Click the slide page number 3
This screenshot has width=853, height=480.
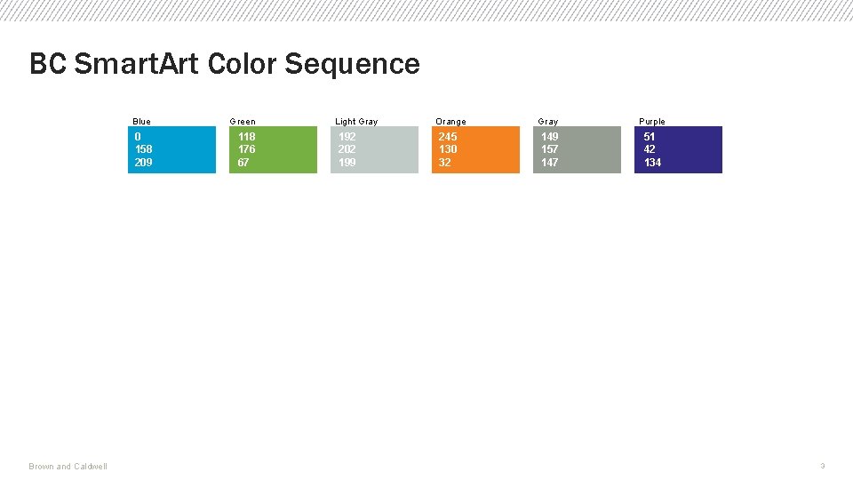pos(823,466)
